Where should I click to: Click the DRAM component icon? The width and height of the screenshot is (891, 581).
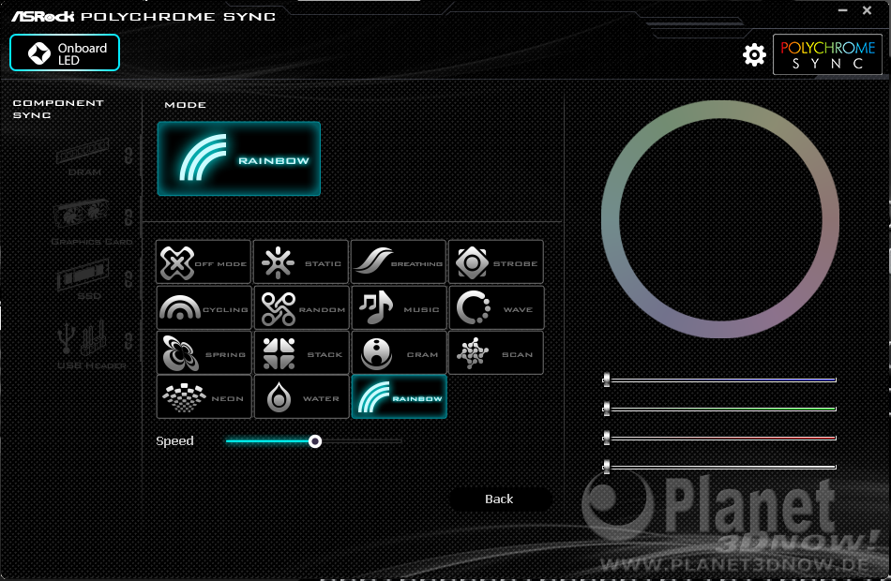pos(83,152)
